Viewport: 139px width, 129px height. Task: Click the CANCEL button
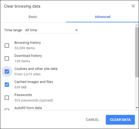coord(92,120)
